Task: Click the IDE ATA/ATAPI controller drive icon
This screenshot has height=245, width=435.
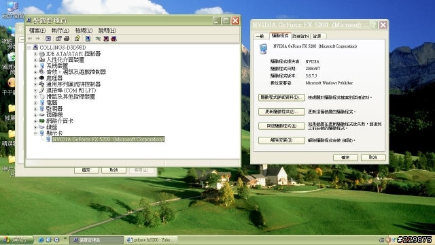Action: click(42, 54)
